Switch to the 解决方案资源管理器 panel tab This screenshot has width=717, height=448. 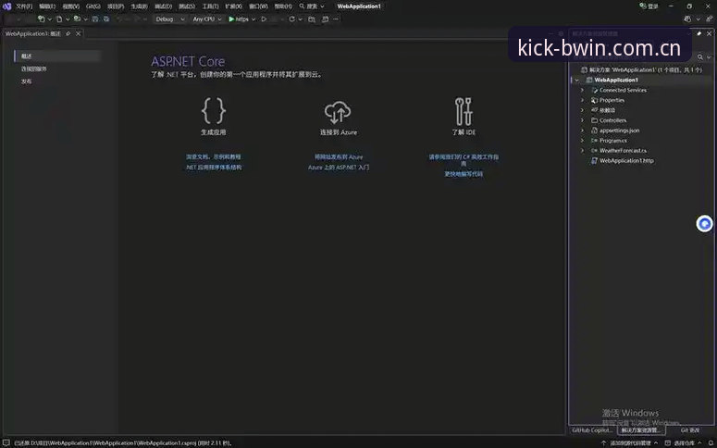click(641, 430)
